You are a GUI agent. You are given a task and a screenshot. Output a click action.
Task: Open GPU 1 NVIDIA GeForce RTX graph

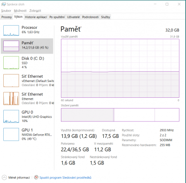click(x=11, y=134)
